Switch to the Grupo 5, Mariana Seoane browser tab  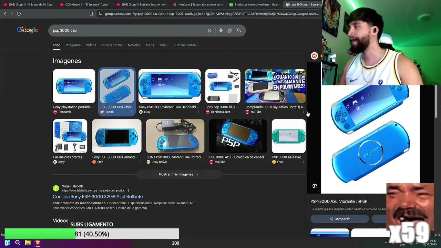(x=141, y=4)
